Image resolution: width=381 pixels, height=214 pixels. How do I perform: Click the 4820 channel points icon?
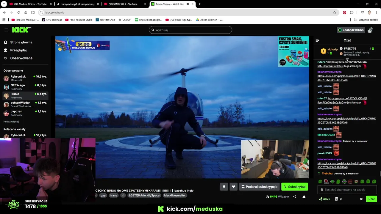tap(324, 199)
